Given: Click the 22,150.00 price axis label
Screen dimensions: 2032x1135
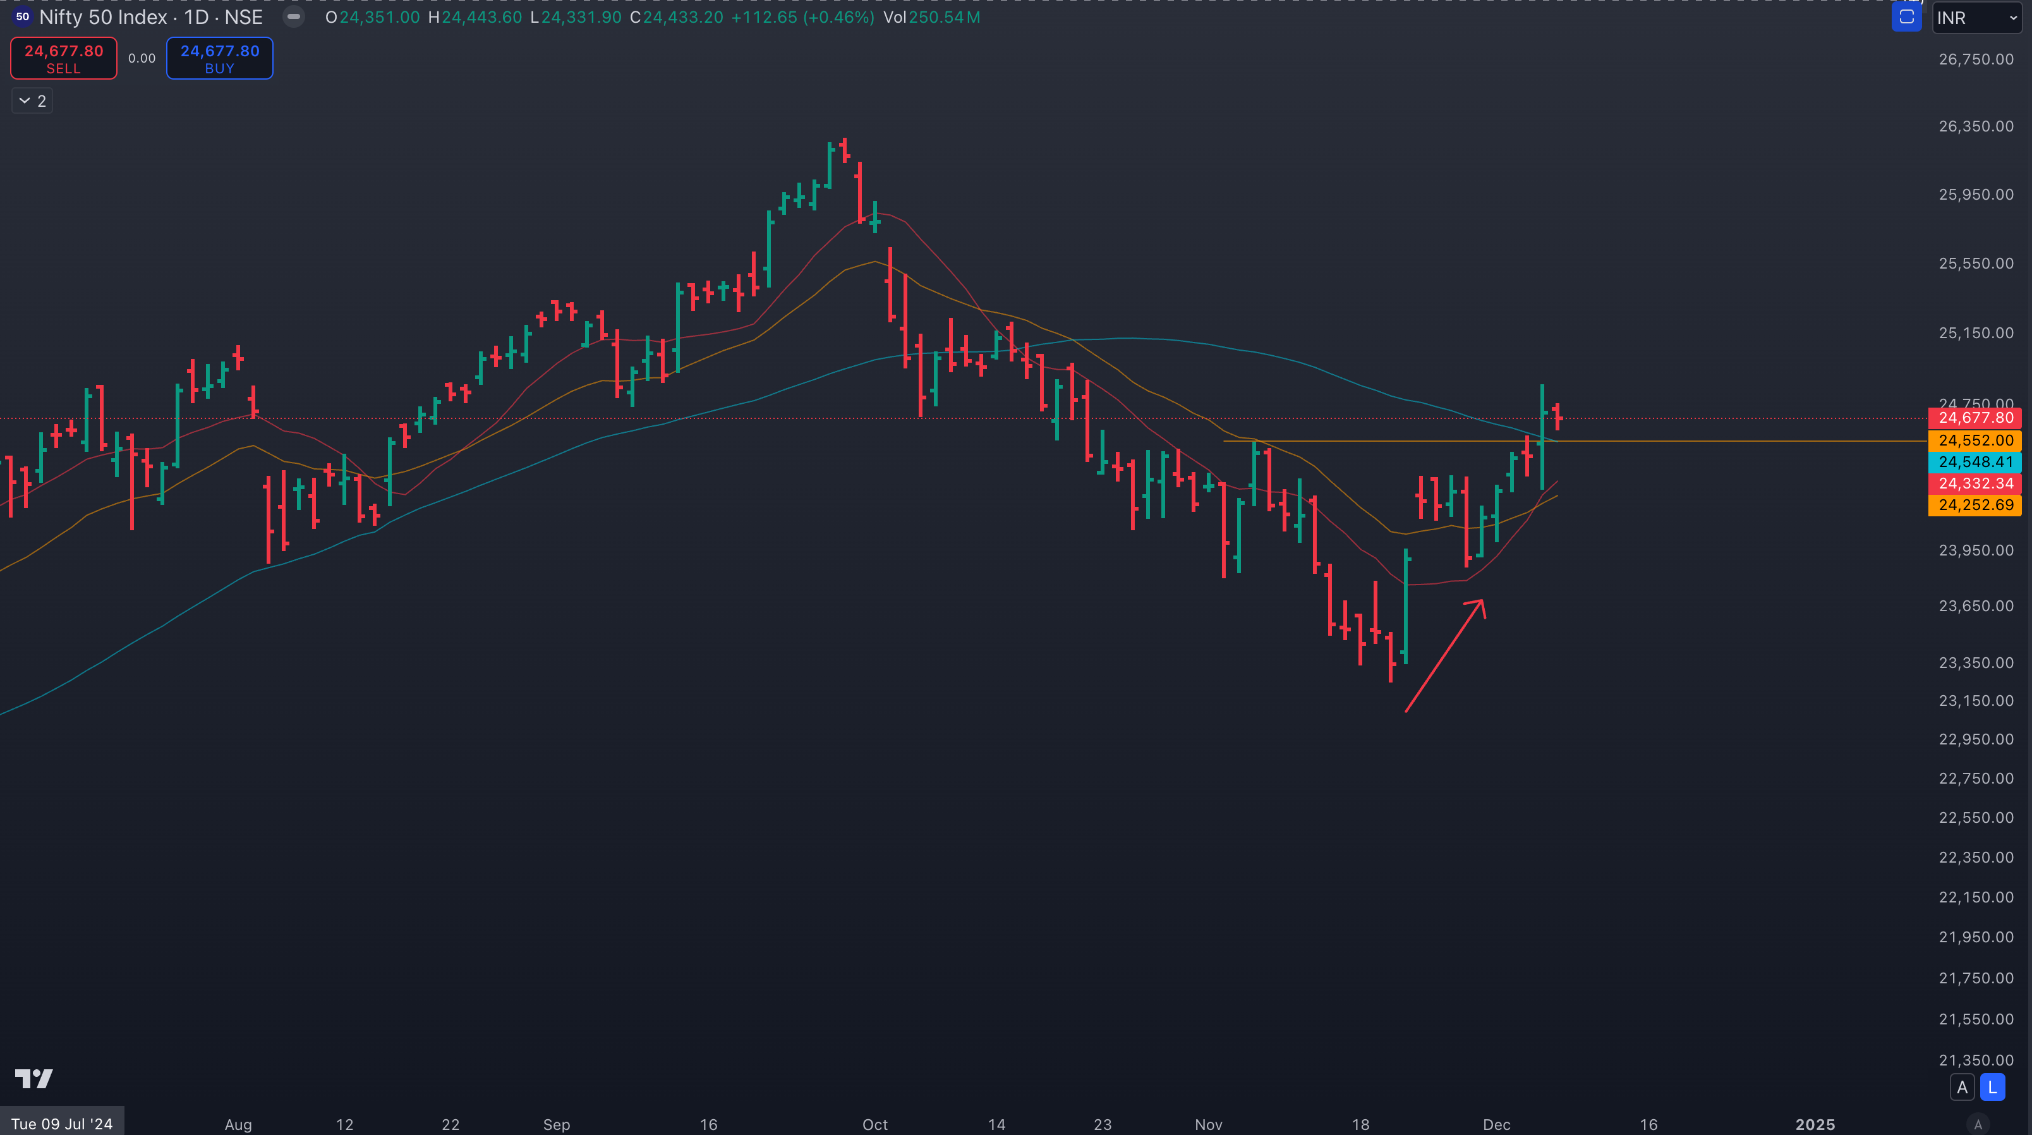Looking at the screenshot, I should coord(1976,897).
